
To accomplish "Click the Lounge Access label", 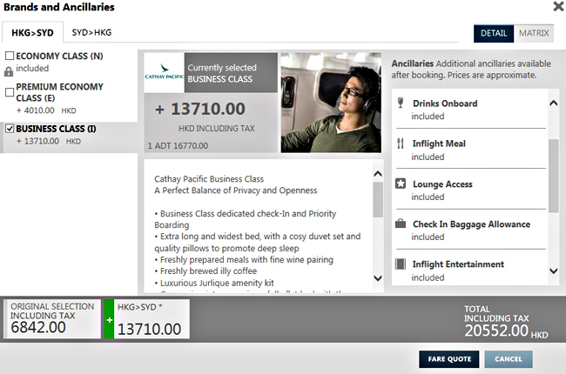I will 442,184.
